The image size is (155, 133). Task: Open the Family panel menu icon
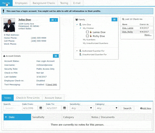point(114,20)
